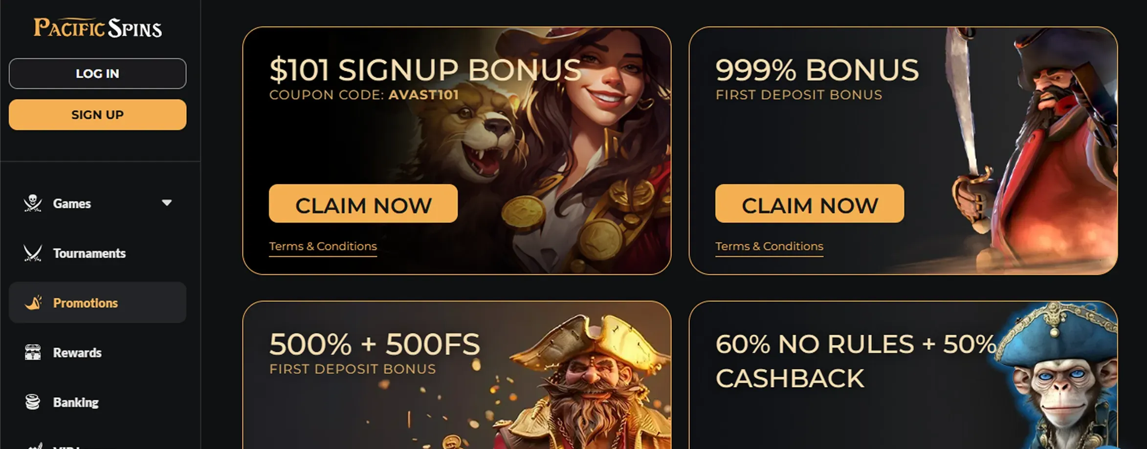1147x449 pixels.
Task: Claim the $101 signup bonus
Action: [x=363, y=204]
